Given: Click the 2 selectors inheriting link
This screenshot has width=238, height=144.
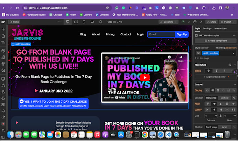Looking at the screenshot, I should click(x=231, y=48).
